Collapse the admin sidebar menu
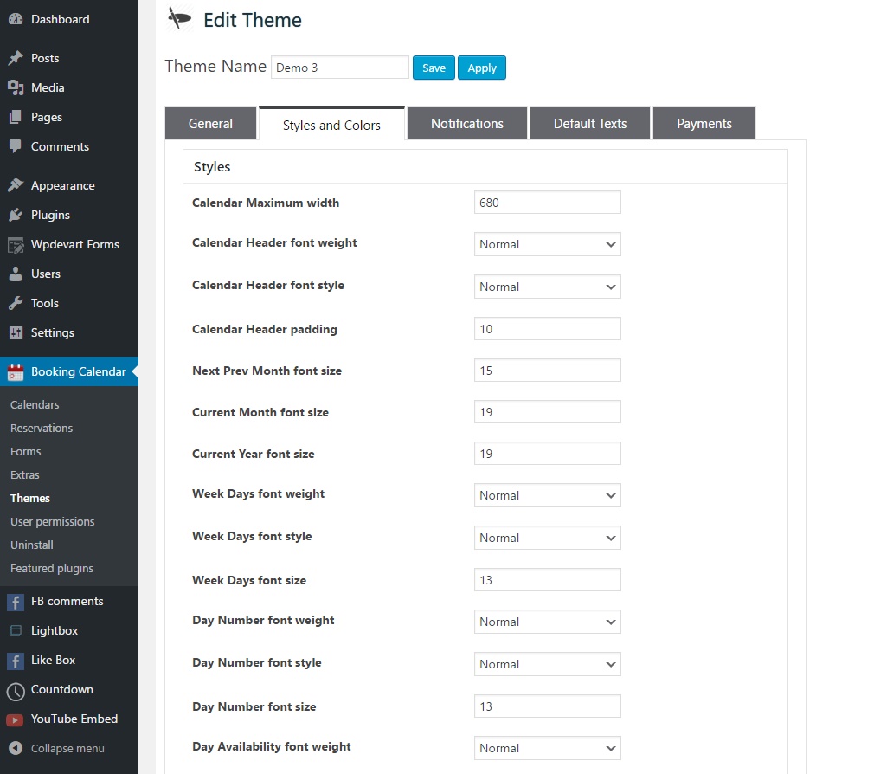Image resolution: width=874 pixels, height=774 pixels. pyautogui.click(x=57, y=748)
